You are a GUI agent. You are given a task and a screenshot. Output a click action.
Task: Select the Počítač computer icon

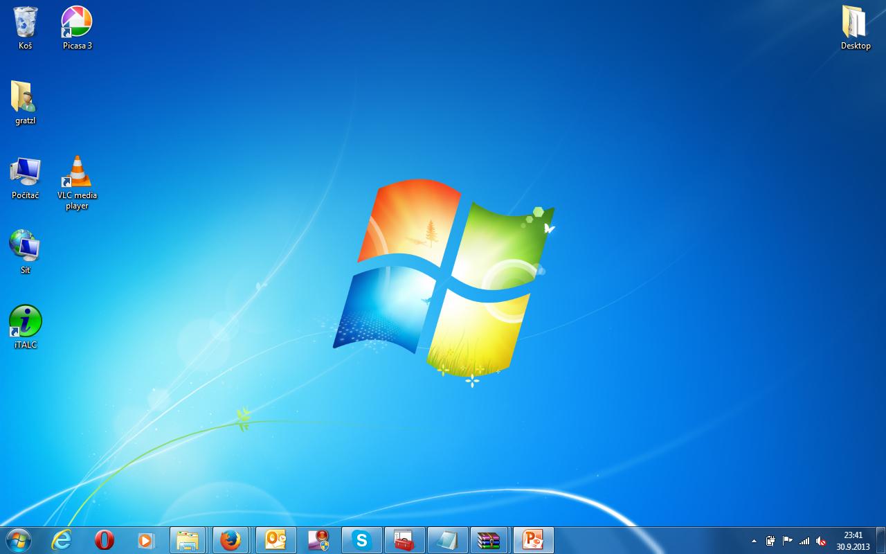pos(26,178)
